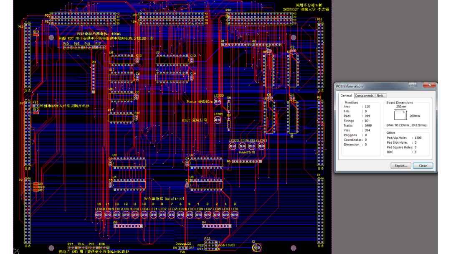Click the Strings count value 80
This screenshot has width=451, height=254.
pyautogui.click(x=367, y=121)
